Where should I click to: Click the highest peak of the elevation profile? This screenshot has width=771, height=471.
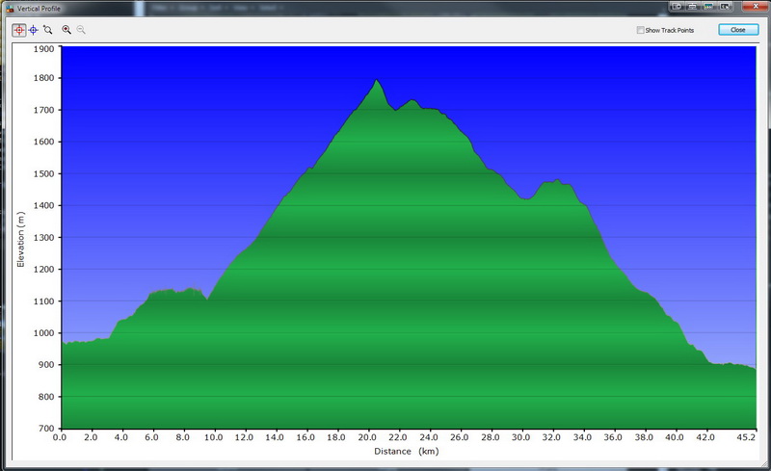pyautogui.click(x=376, y=80)
